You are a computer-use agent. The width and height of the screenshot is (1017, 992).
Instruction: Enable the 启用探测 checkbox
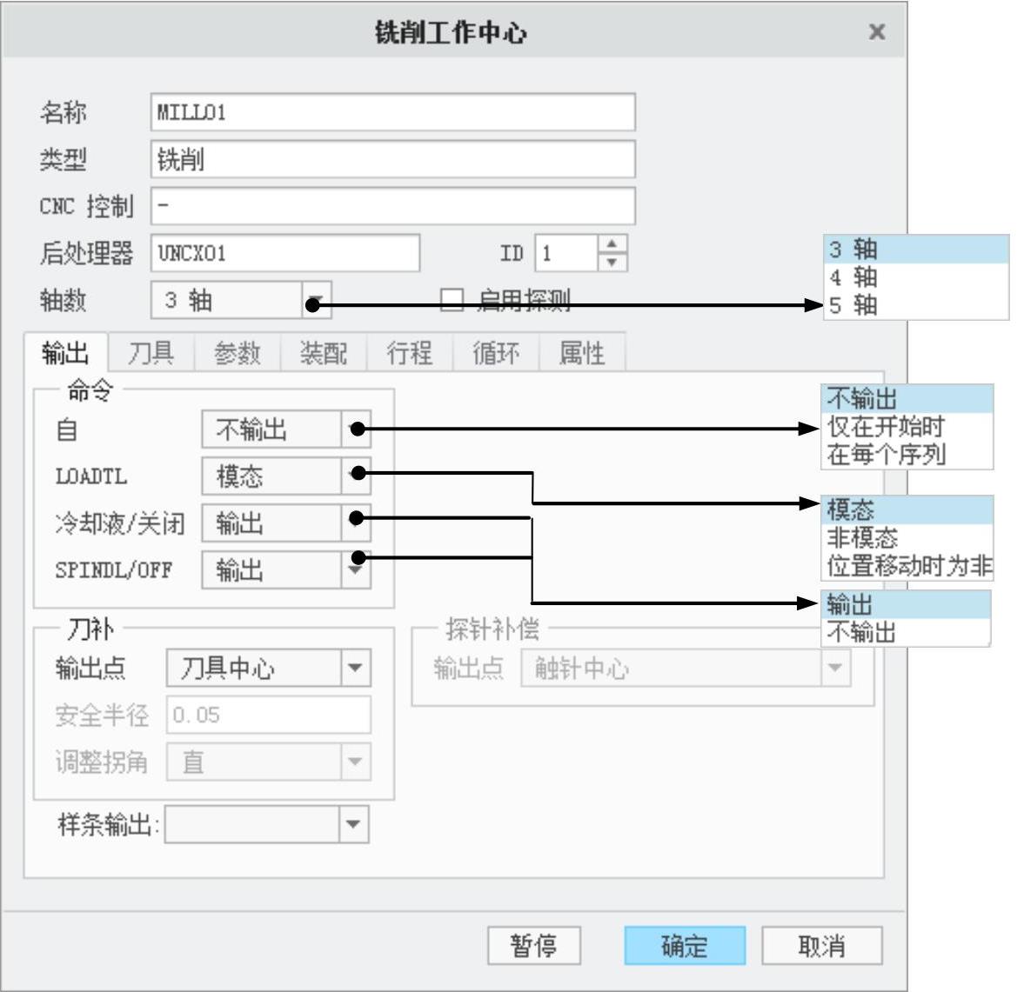point(452,300)
